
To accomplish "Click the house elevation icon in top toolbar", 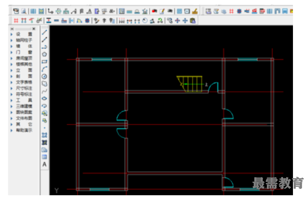I will pos(145,11).
